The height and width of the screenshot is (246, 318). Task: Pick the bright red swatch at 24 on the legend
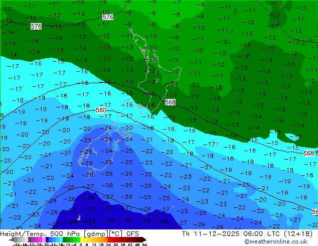(109, 239)
